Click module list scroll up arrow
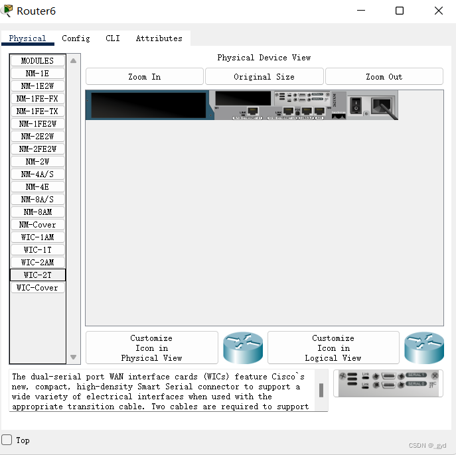The width and height of the screenshot is (456, 455). pyautogui.click(x=73, y=61)
